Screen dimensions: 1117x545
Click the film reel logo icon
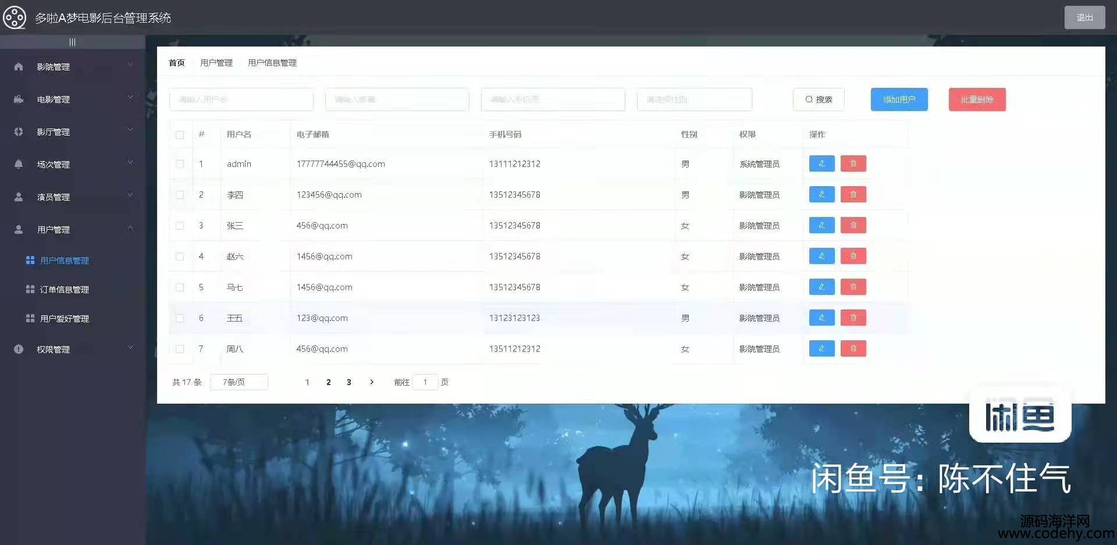(15, 17)
